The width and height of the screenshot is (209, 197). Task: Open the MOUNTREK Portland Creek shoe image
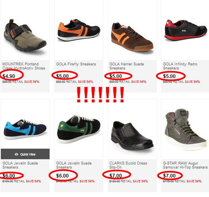click(x=25, y=36)
